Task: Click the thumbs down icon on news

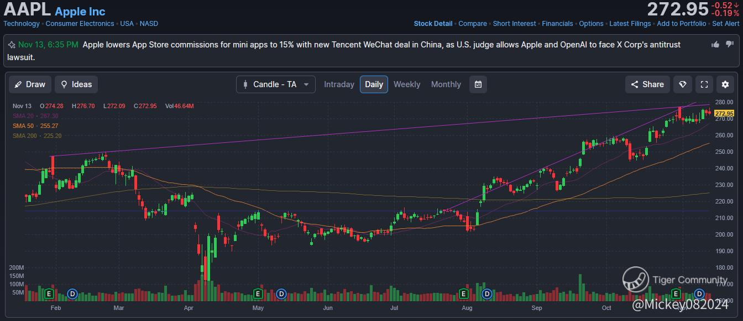Action: tap(730, 44)
